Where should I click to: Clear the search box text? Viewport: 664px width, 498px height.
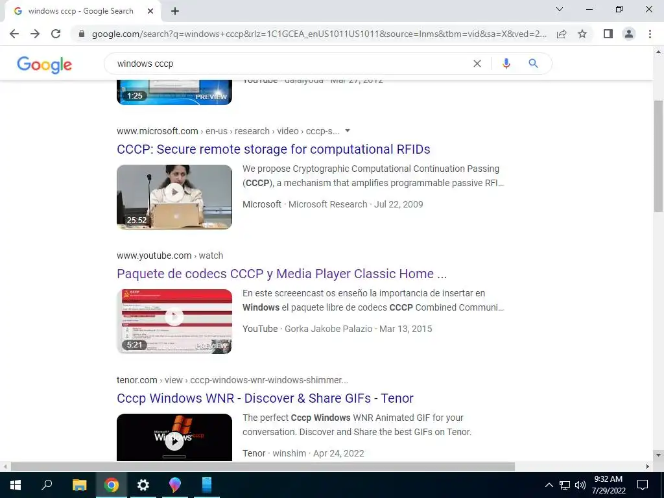tap(477, 64)
